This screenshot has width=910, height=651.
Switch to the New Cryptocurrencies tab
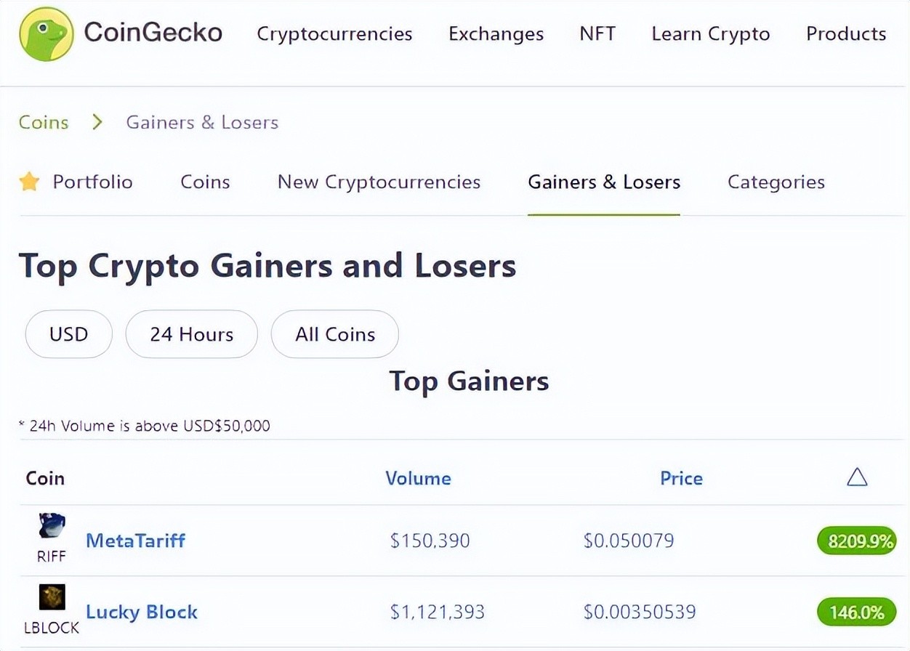pos(379,182)
